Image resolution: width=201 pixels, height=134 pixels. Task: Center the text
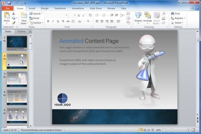(x=102, y=21)
